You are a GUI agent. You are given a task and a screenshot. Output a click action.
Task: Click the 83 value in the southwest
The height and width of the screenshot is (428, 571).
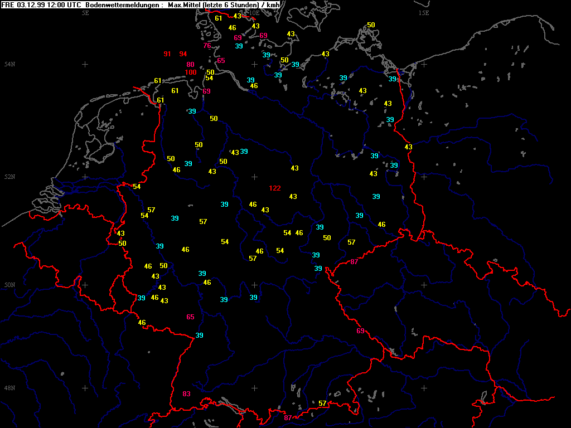point(187,394)
